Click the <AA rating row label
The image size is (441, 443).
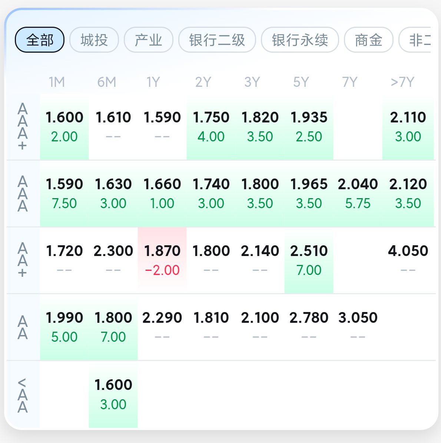pyautogui.click(x=23, y=396)
